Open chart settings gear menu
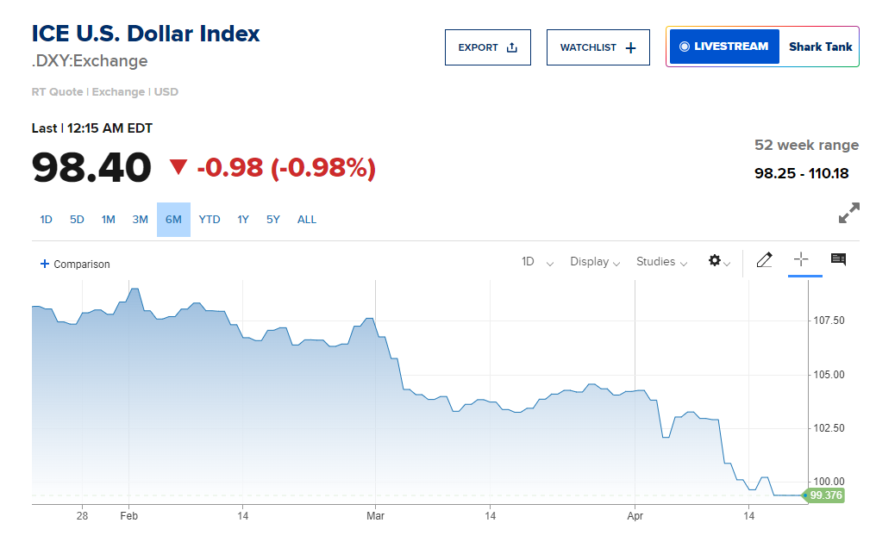Image resolution: width=876 pixels, height=548 pixels. [718, 261]
